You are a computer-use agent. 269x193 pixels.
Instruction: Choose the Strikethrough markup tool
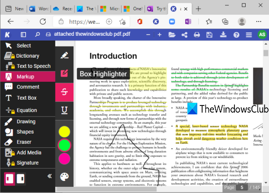[65, 92]
